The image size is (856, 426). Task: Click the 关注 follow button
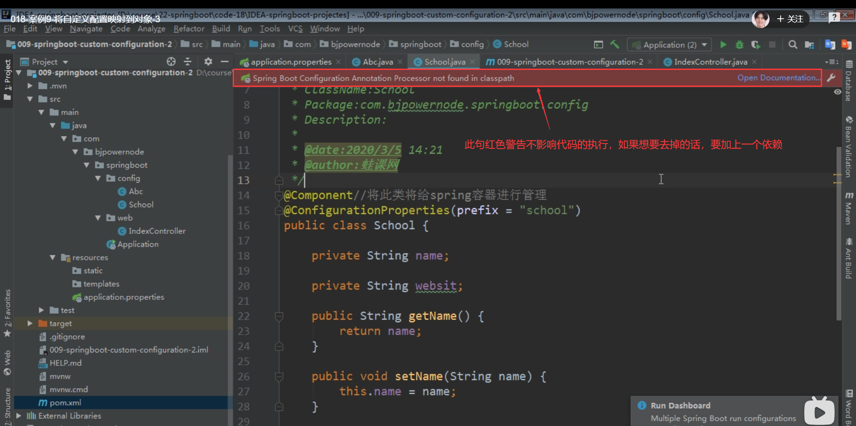coord(790,19)
